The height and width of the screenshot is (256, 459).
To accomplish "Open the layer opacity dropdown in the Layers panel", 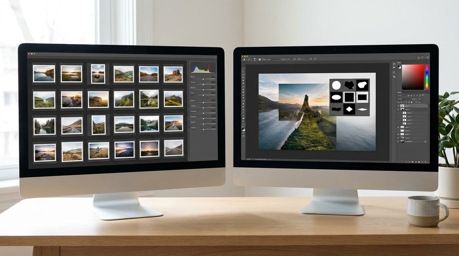I will [x=421, y=99].
